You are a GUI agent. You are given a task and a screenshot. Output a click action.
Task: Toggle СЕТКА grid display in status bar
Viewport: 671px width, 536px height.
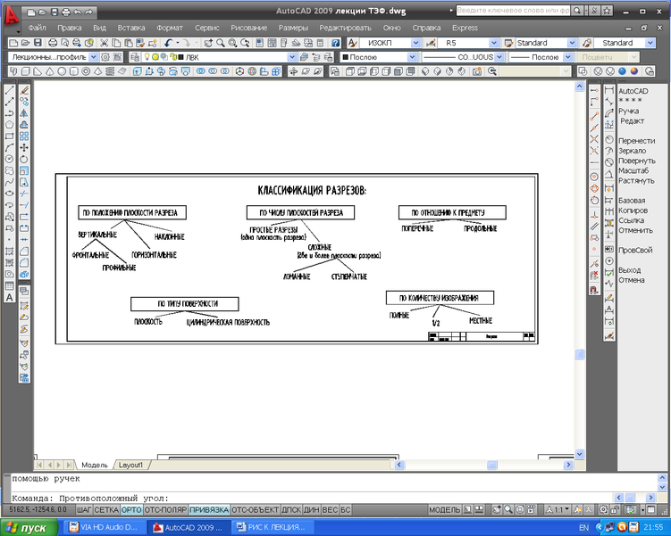click(x=106, y=509)
